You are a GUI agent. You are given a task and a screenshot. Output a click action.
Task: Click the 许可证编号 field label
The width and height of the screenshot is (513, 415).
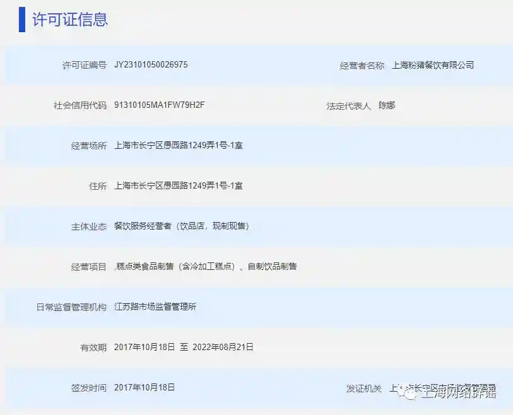(x=84, y=65)
